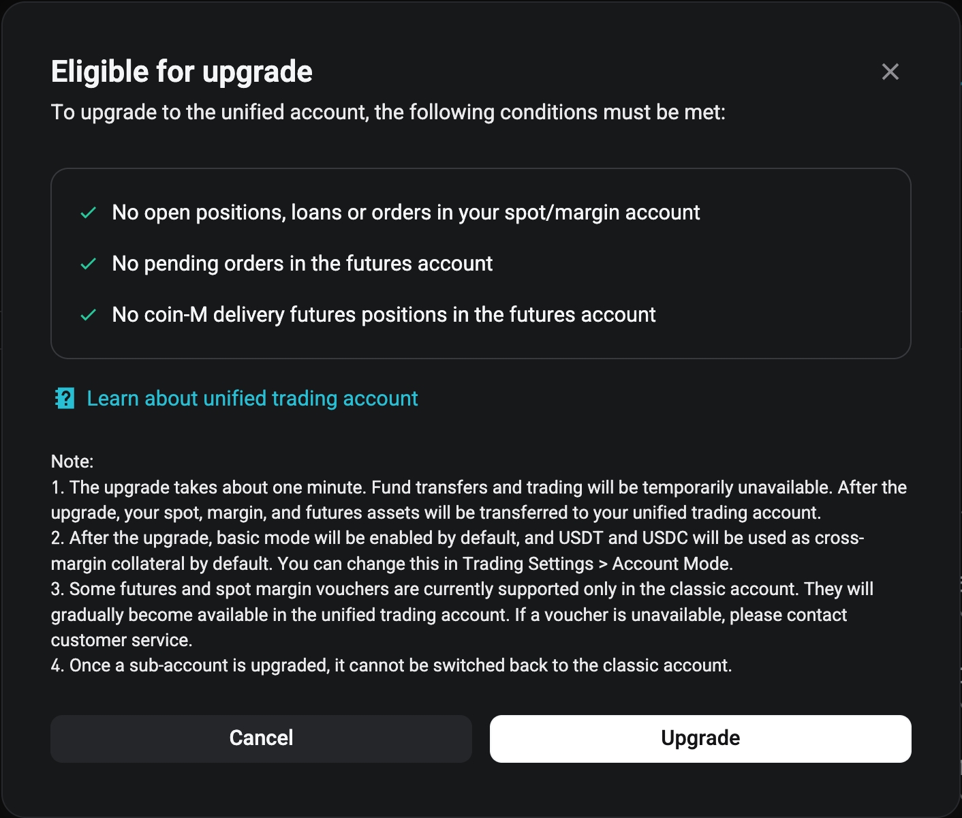The width and height of the screenshot is (962, 818).
Task: Click checkmark beside coin-M delivery futures condition
Action: (x=88, y=315)
